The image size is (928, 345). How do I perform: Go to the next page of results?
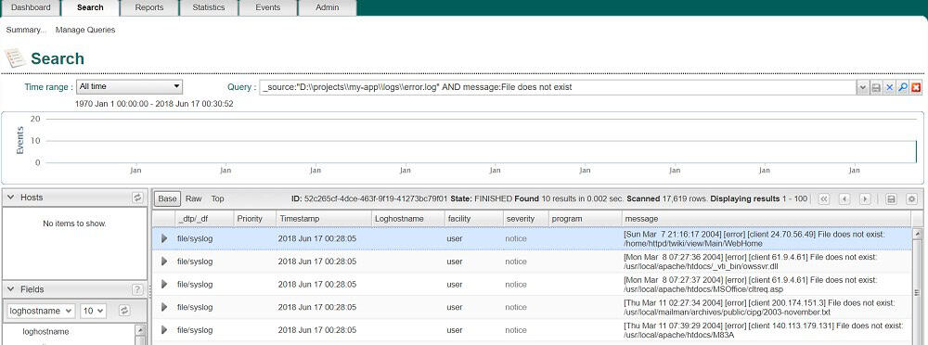click(865, 198)
